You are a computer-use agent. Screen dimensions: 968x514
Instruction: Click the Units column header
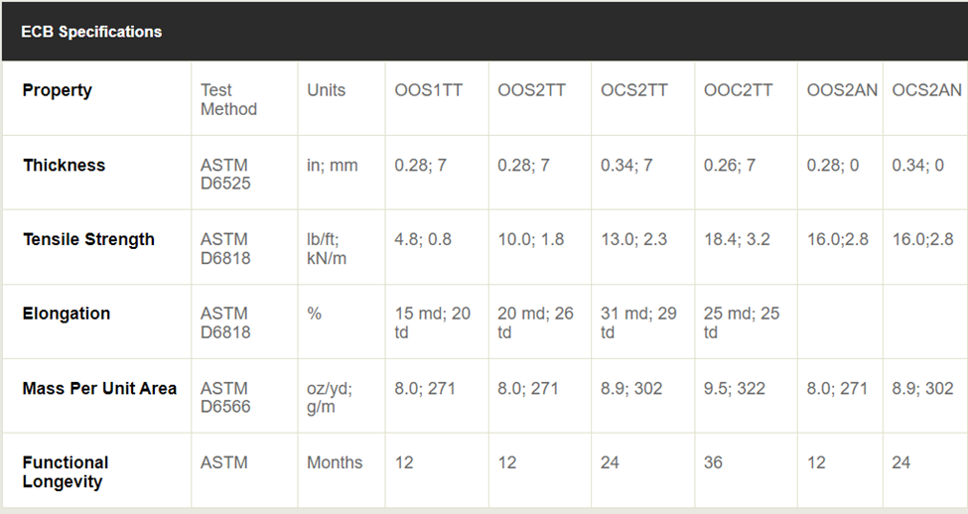pyautogui.click(x=326, y=90)
